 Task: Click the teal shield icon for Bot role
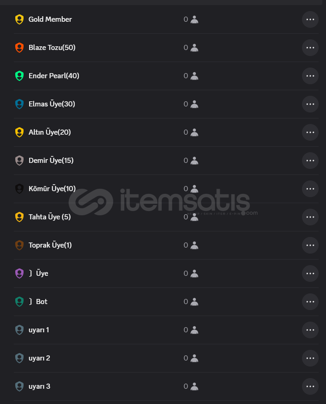19,302
